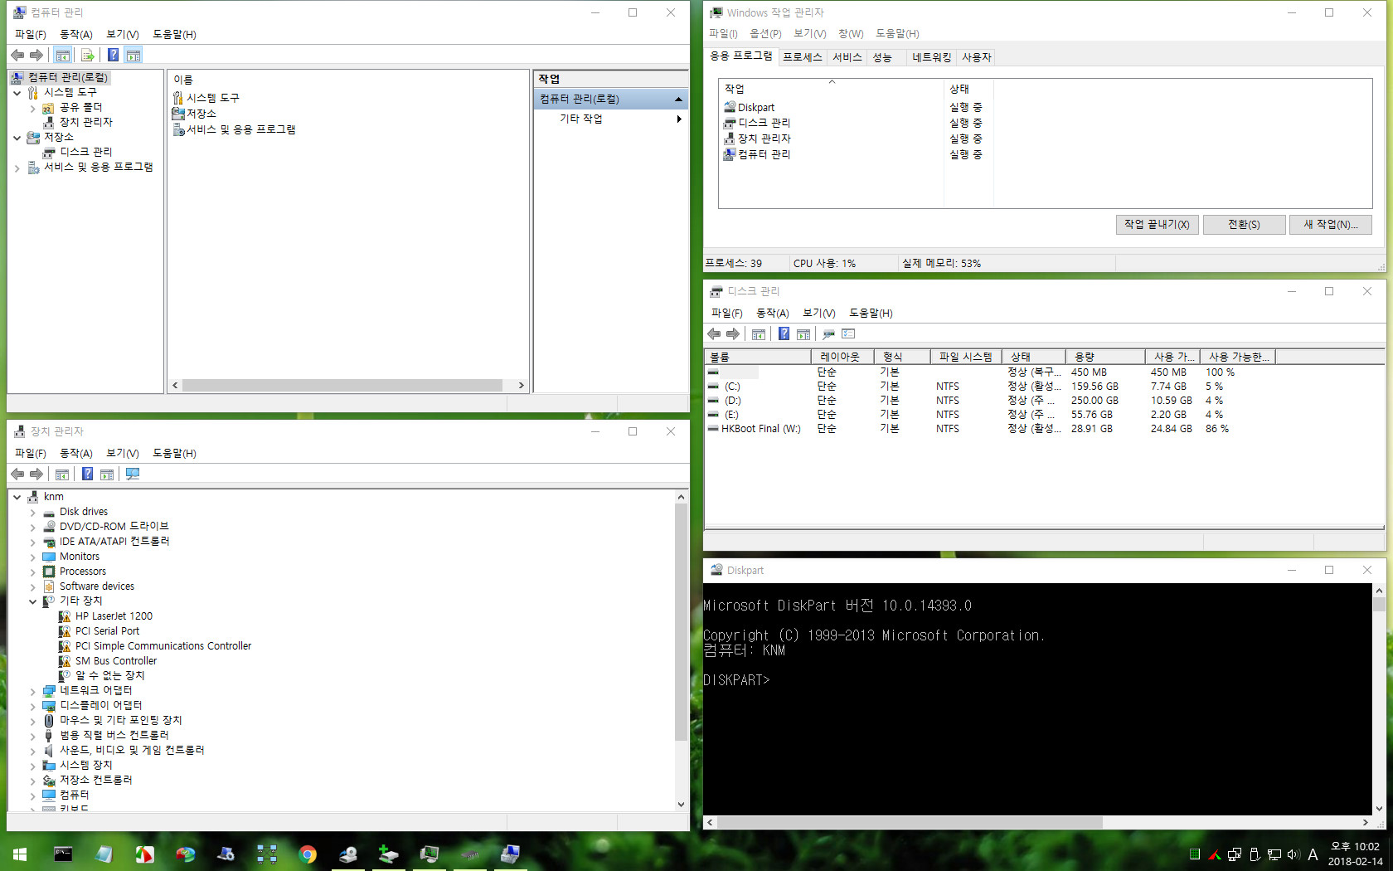The width and height of the screenshot is (1393, 871).
Task: Select PCI Simple Communications Controller device
Action: click(x=155, y=646)
